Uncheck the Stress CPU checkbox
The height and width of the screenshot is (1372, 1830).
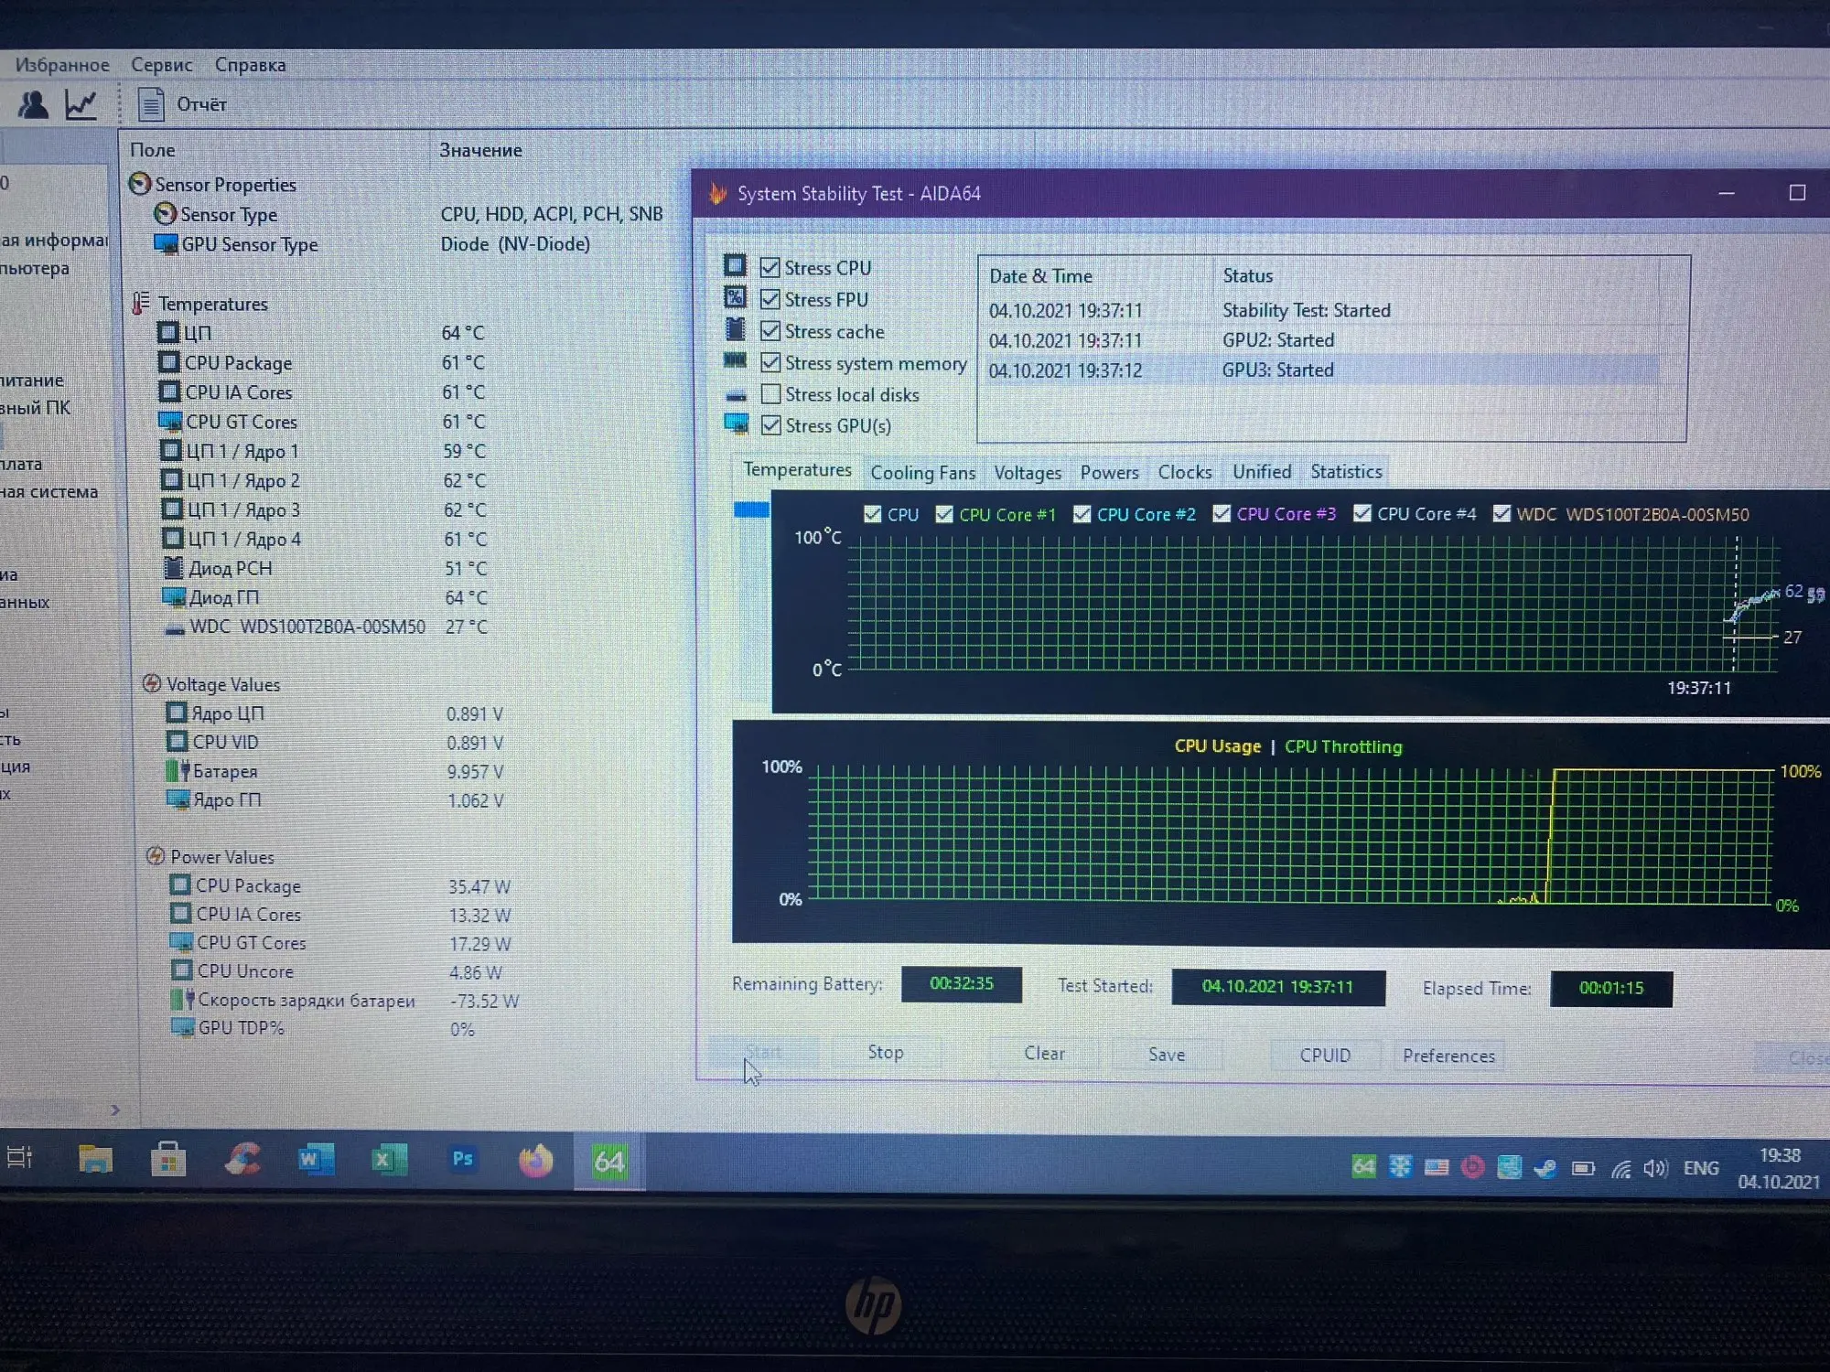pyautogui.click(x=770, y=267)
